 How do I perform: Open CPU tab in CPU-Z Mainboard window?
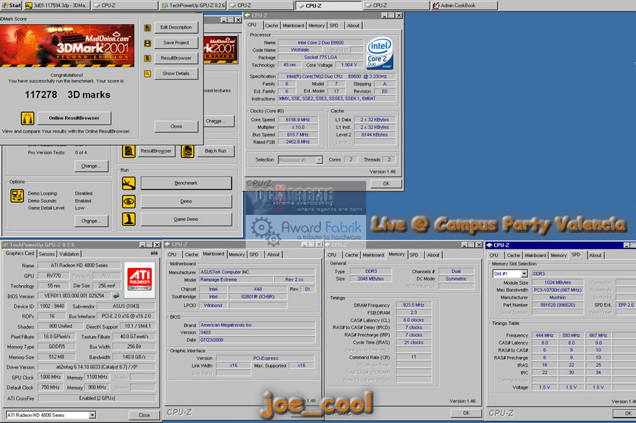coord(172,255)
